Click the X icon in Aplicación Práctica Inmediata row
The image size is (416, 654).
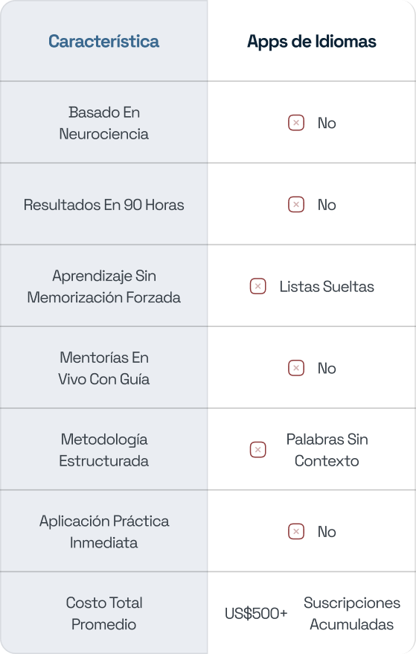(x=296, y=532)
